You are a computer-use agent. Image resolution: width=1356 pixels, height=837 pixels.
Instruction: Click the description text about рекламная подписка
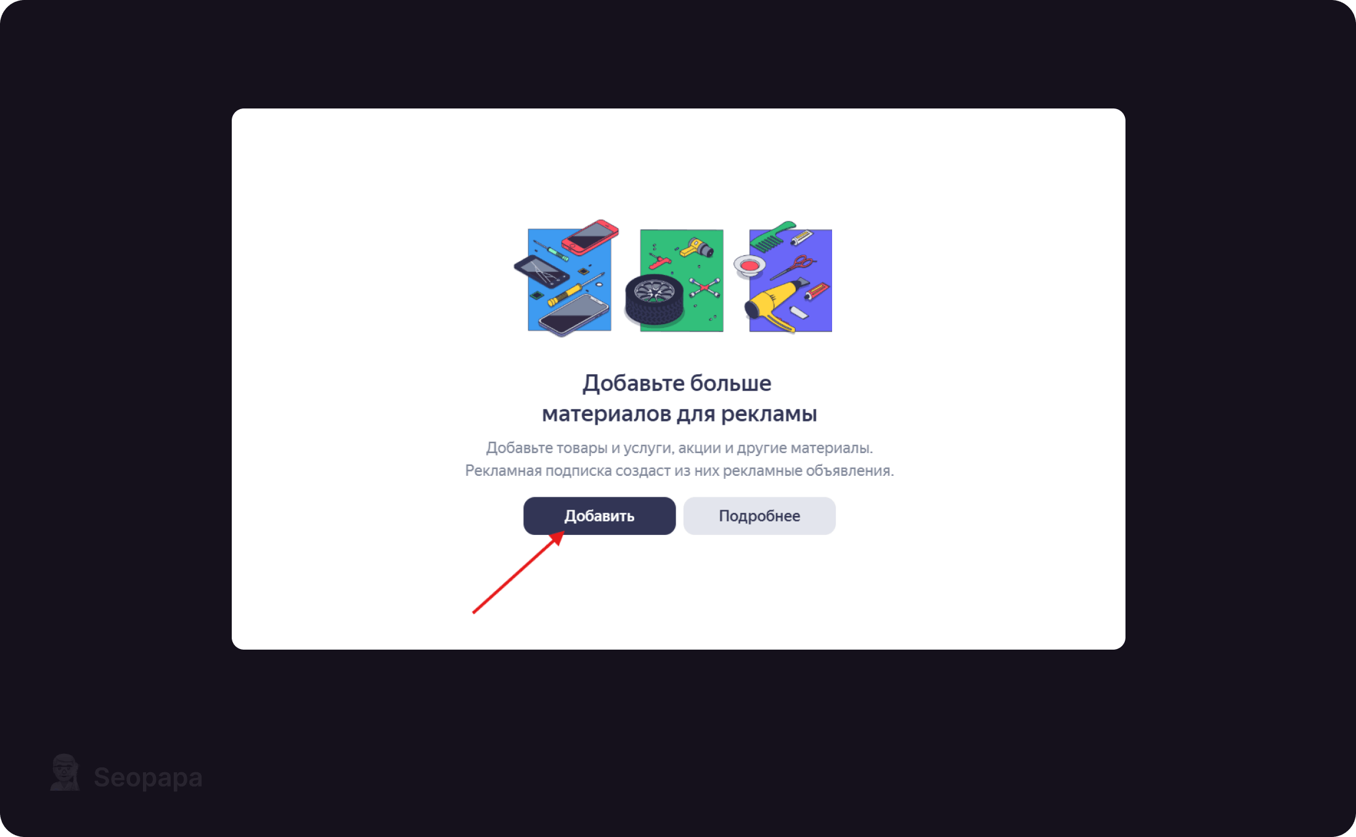pyautogui.click(x=679, y=459)
